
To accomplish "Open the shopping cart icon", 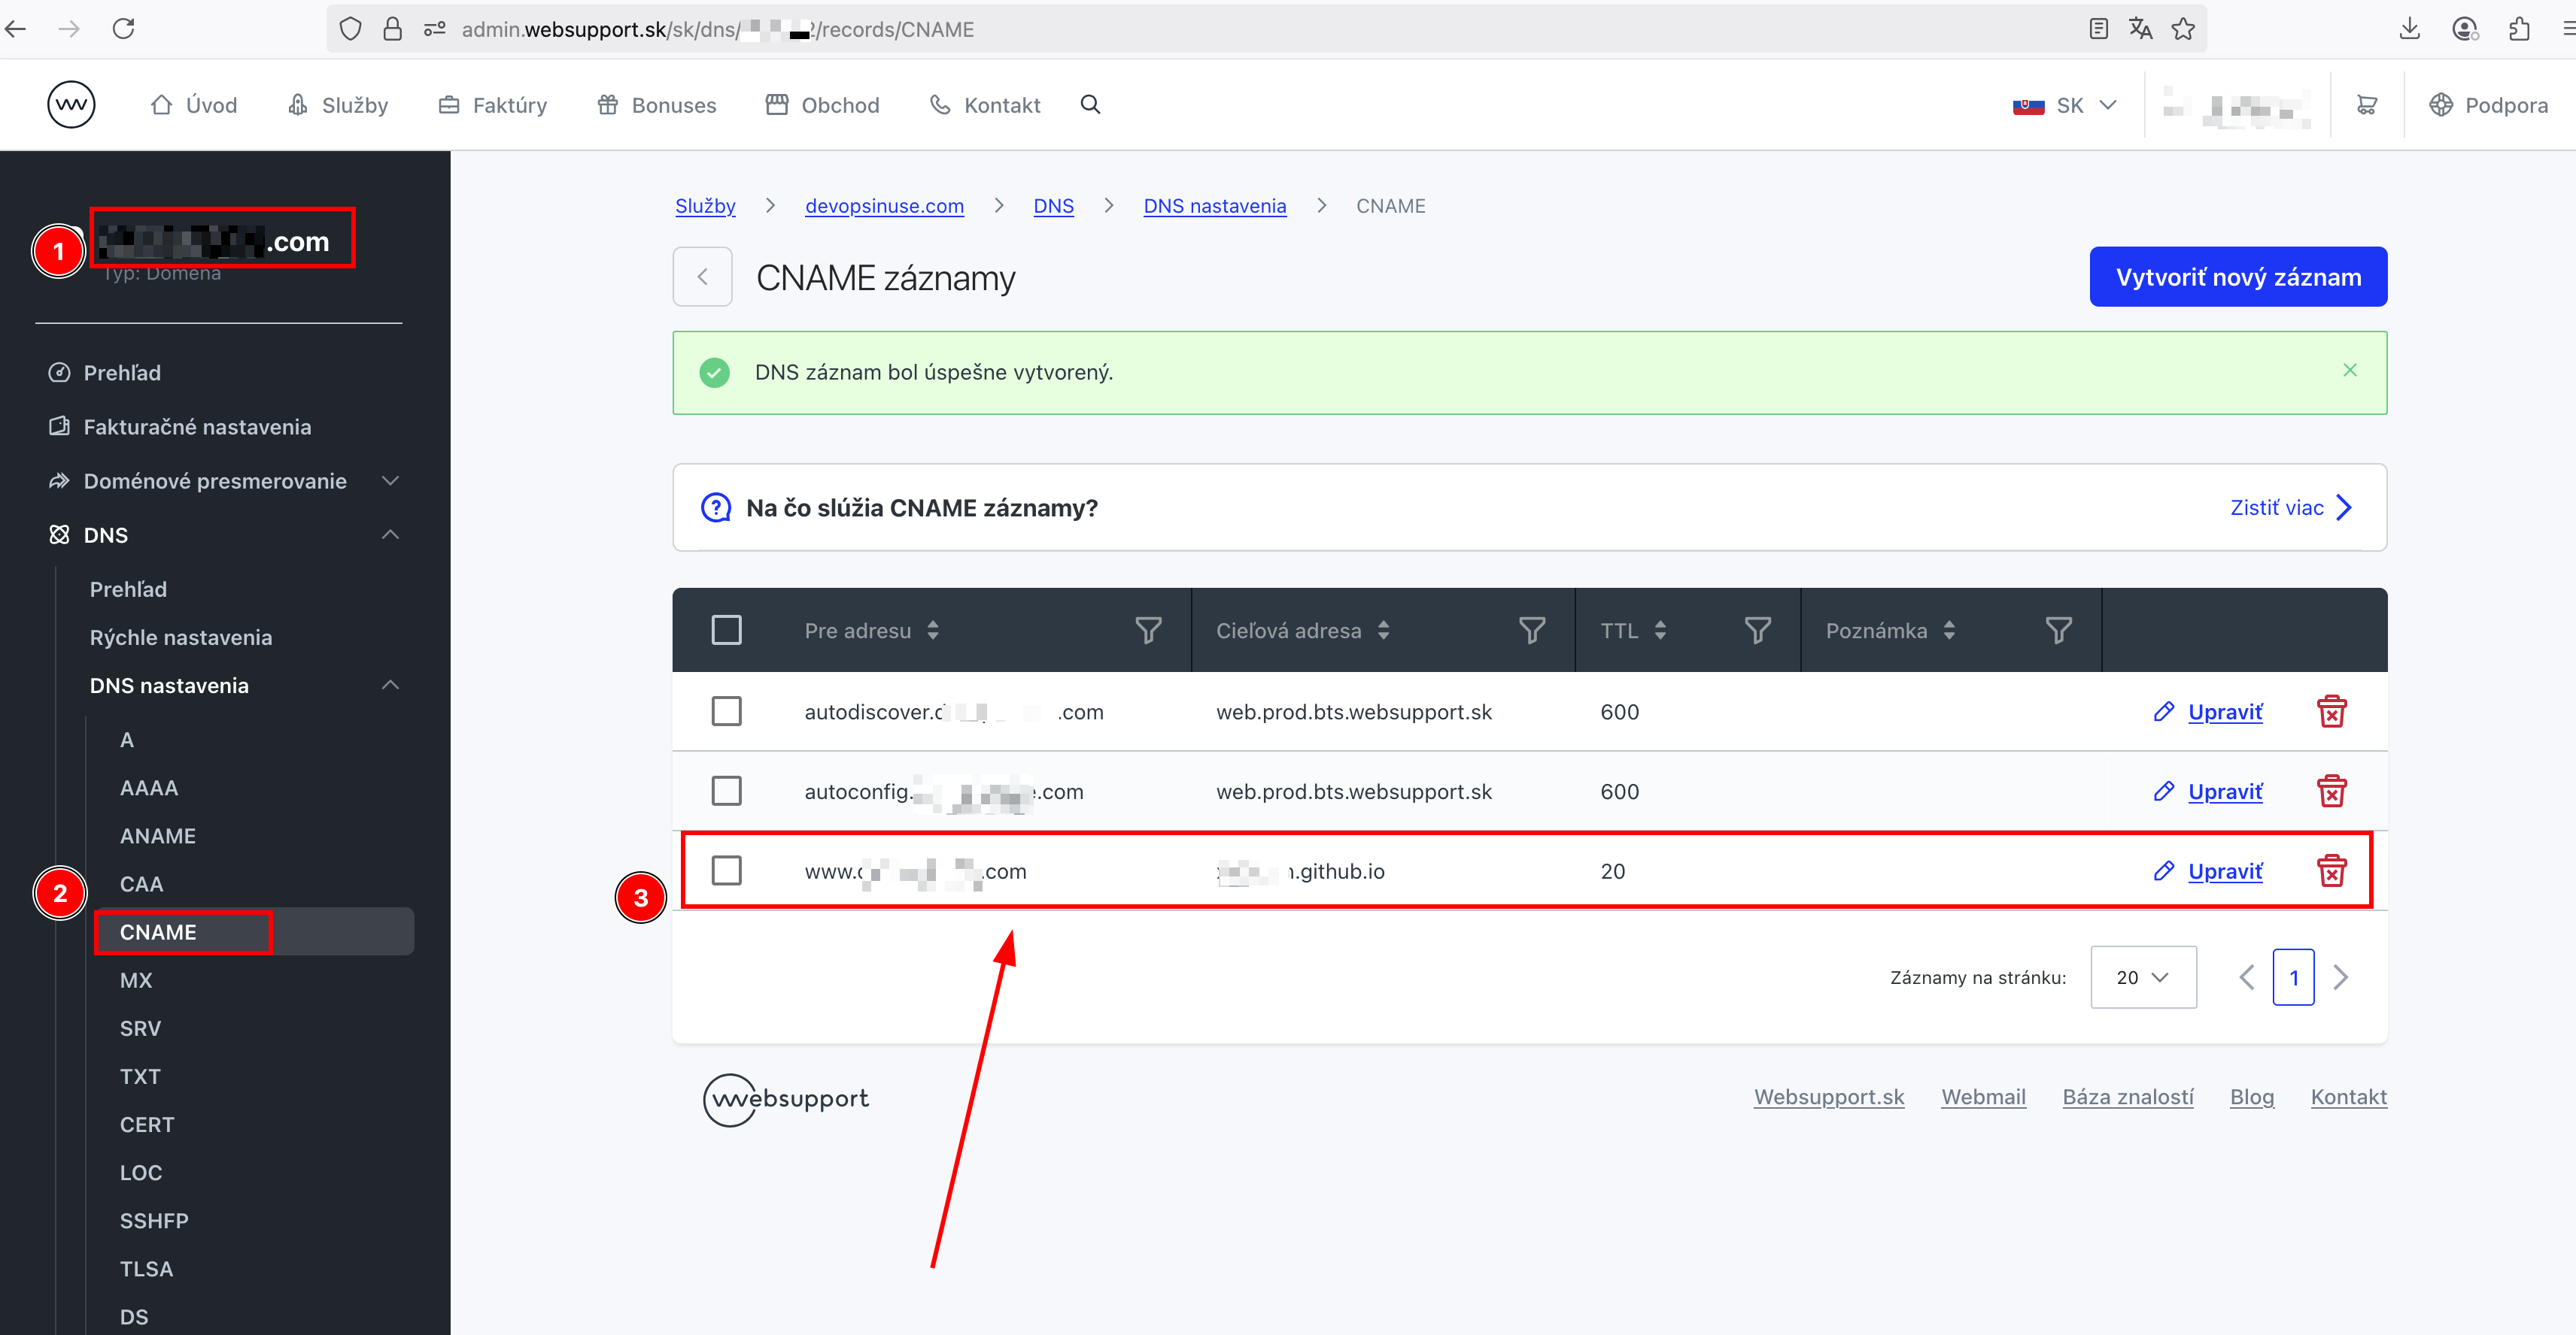I will point(2366,105).
